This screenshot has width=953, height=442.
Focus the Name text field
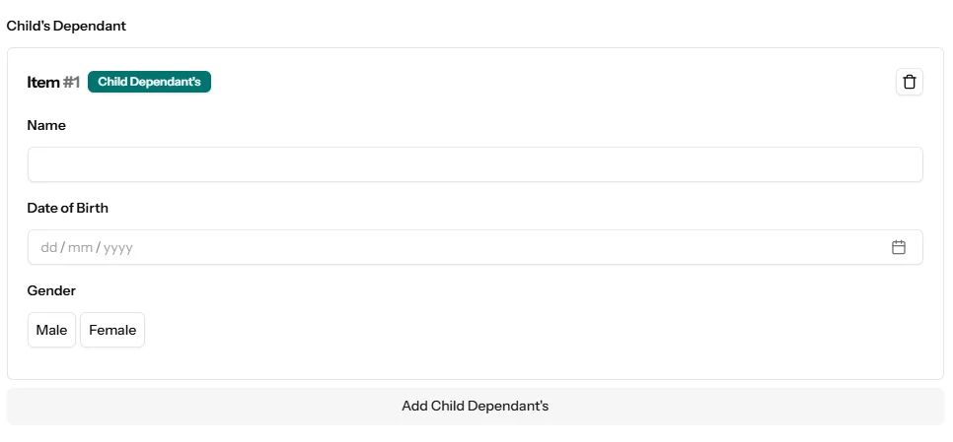click(x=475, y=164)
